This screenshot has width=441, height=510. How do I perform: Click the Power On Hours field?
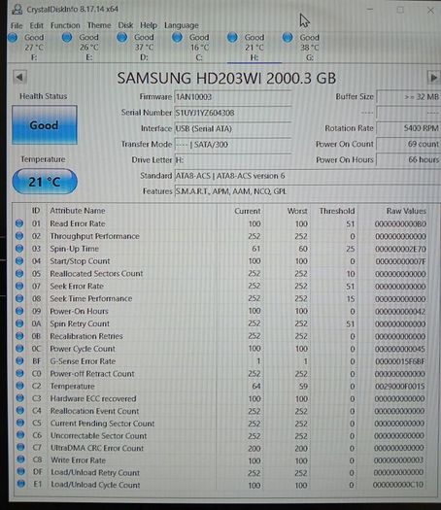(408, 159)
